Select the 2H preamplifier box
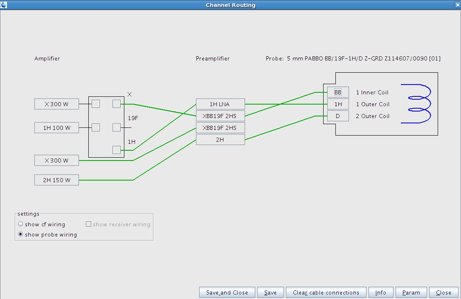 click(220, 140)
